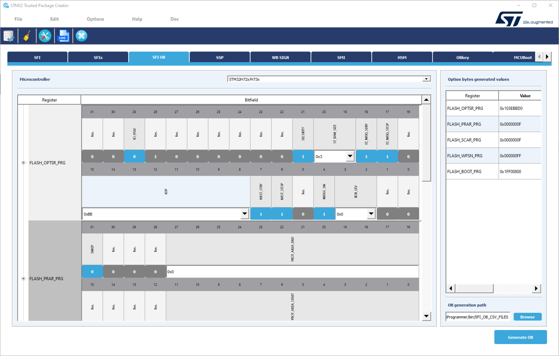Select the SFI OB tab

point(159,57)
